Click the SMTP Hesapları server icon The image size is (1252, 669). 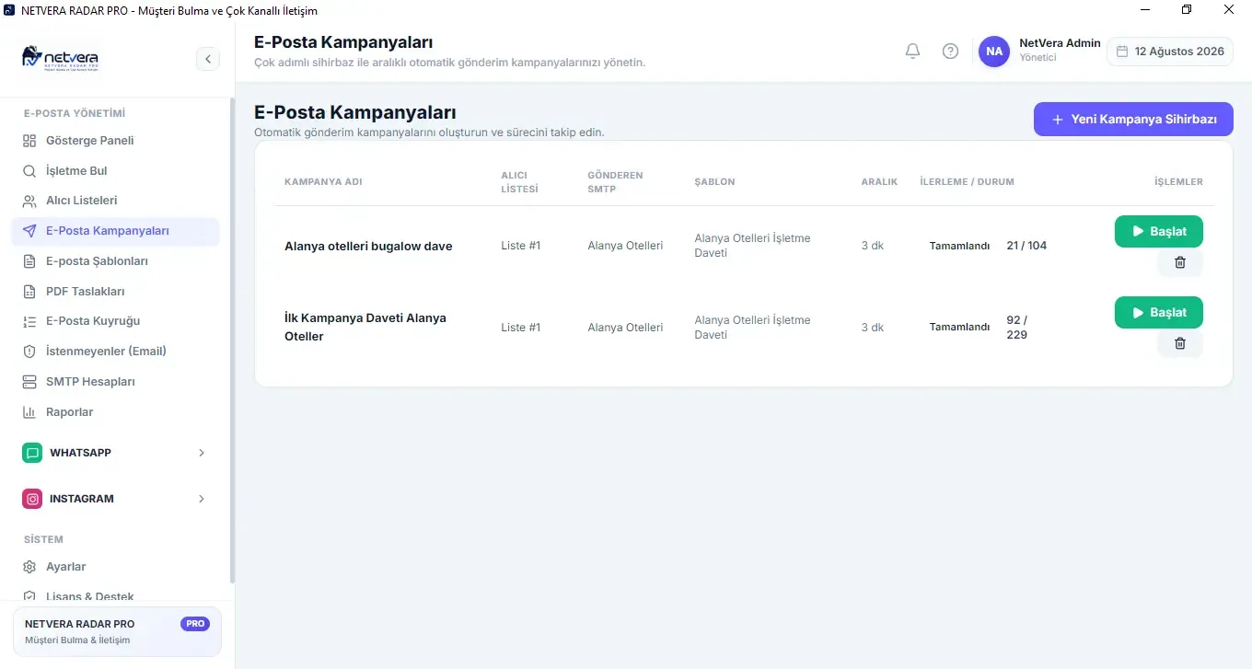29,382
